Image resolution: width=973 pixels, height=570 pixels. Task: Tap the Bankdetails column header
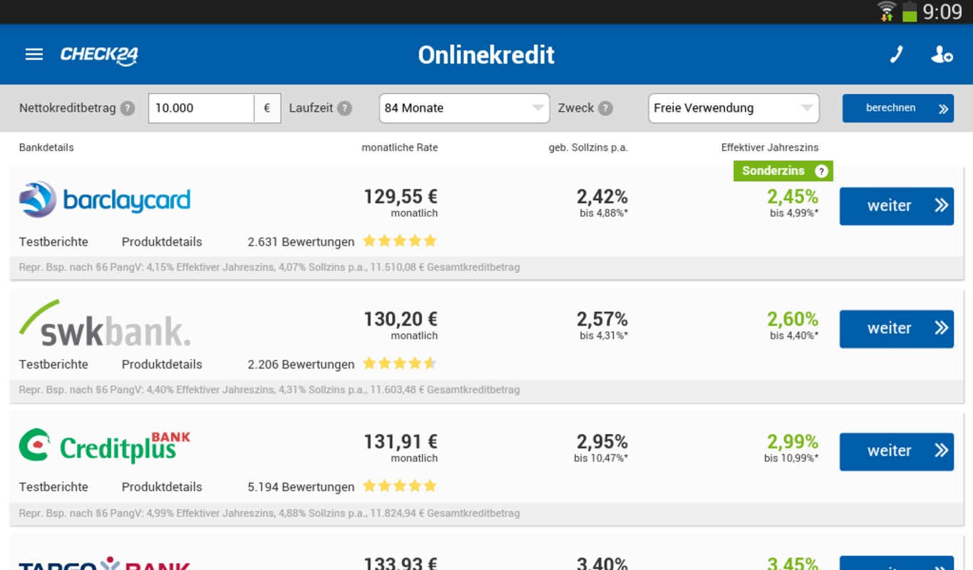(46, 147)
